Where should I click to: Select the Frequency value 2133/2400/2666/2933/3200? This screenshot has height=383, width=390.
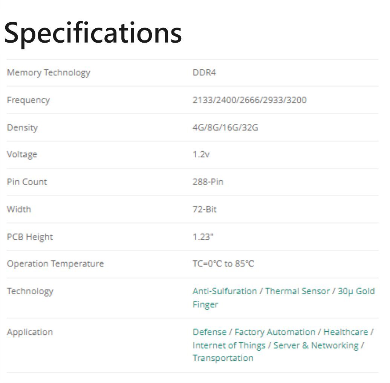pyautogui.click(x=249, y=100)
